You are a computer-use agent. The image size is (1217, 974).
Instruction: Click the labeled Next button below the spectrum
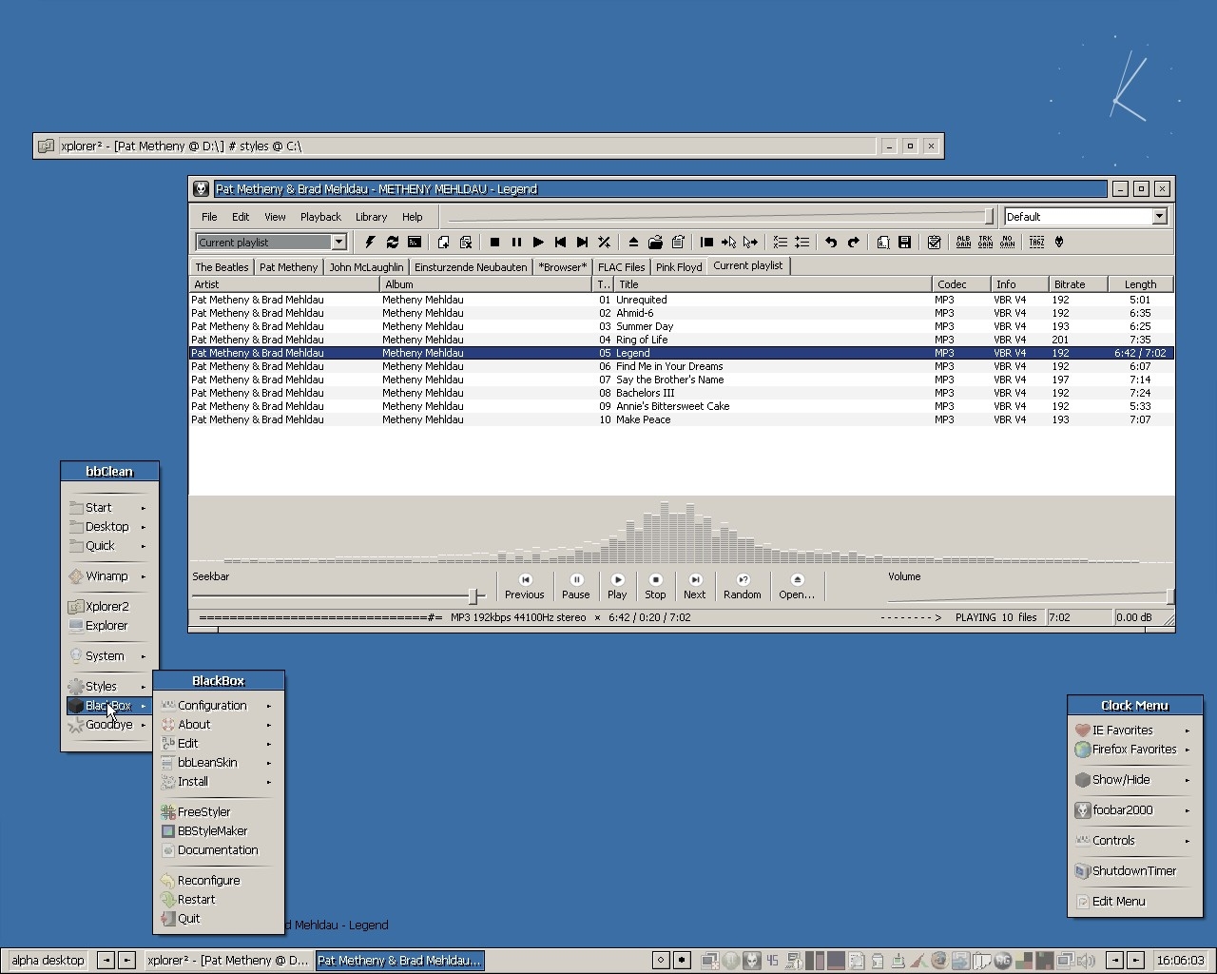point(695,587)
